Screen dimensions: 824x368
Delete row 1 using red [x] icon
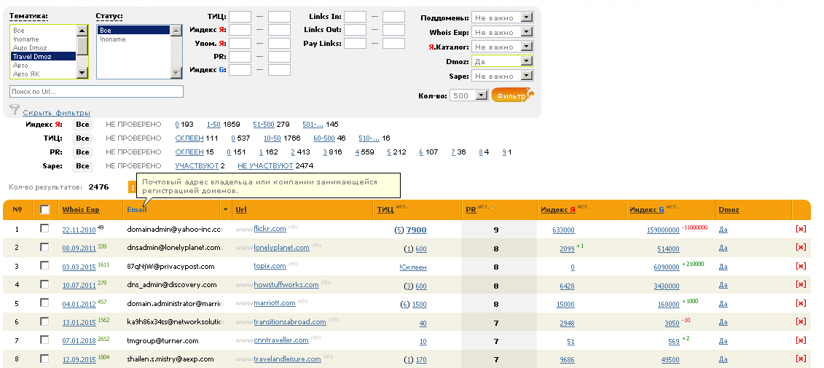(x=801, y=229)
